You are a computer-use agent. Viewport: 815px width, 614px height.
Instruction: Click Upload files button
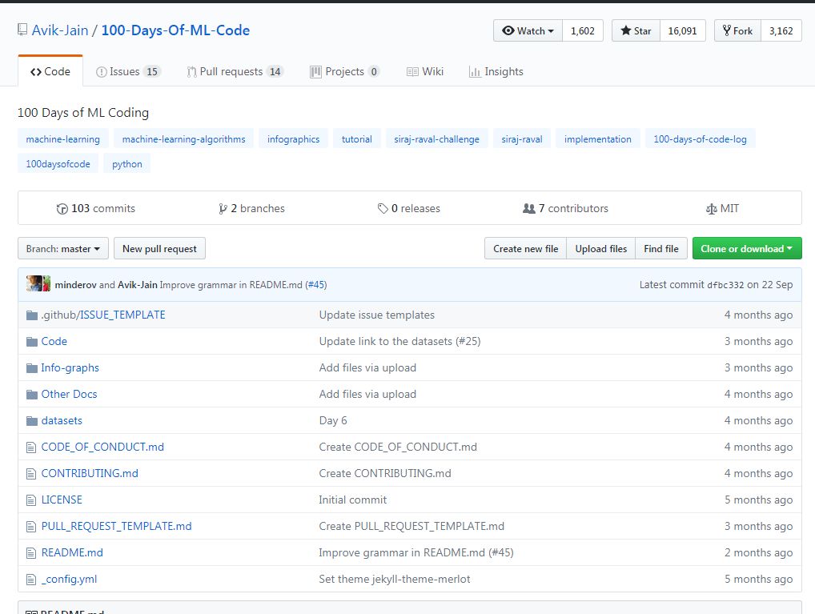pos(601,248)
